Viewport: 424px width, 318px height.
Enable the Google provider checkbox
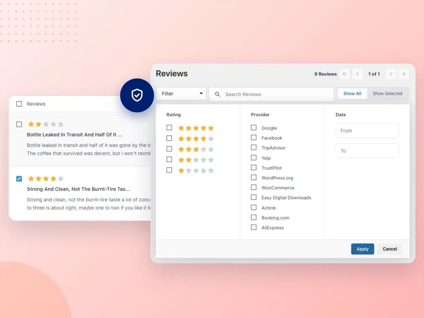coord(254,128)
